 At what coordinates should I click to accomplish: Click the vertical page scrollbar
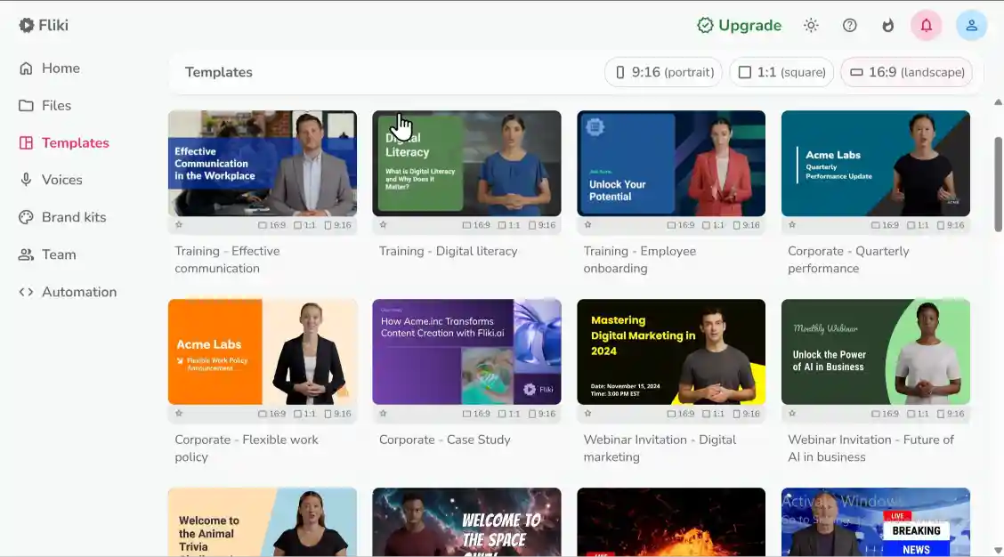click(998, 185)
